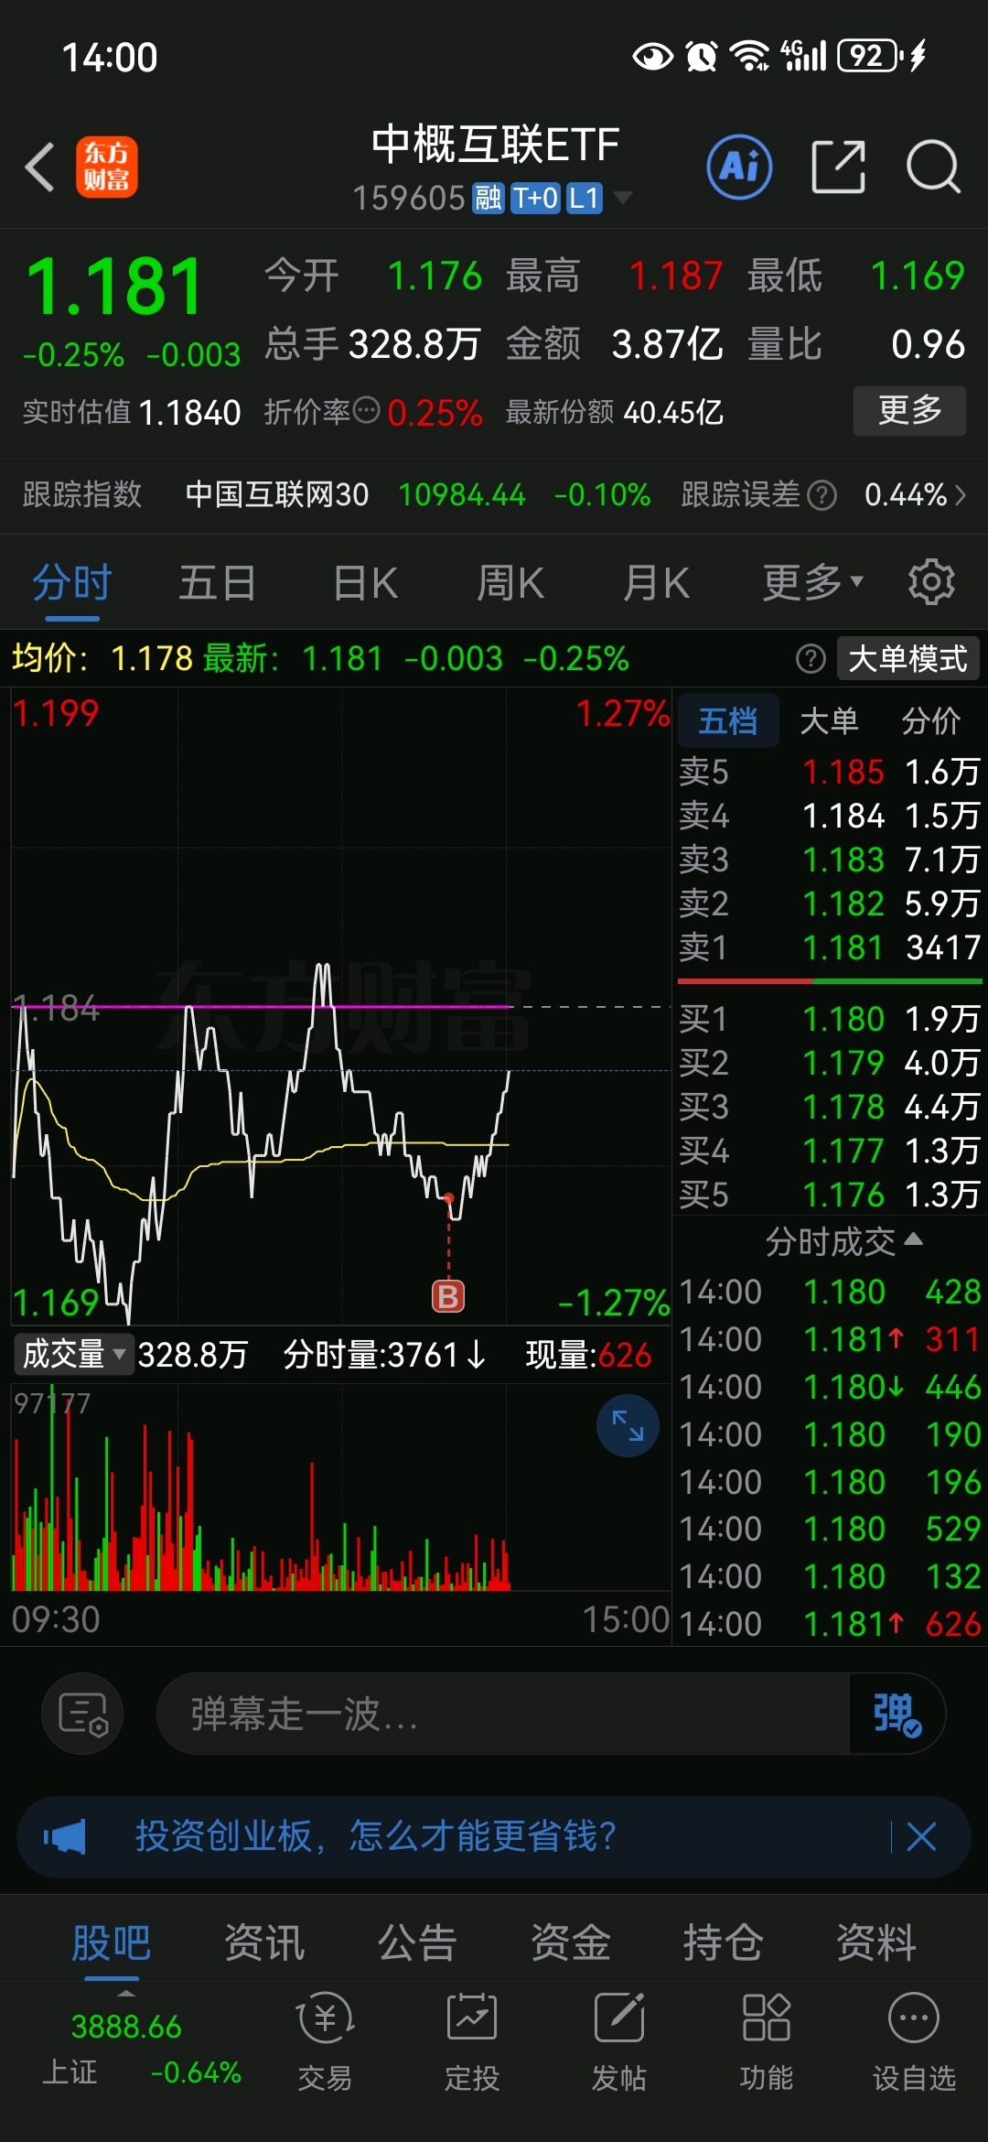Select sell-3 price 1.183 row

point(830,860)
